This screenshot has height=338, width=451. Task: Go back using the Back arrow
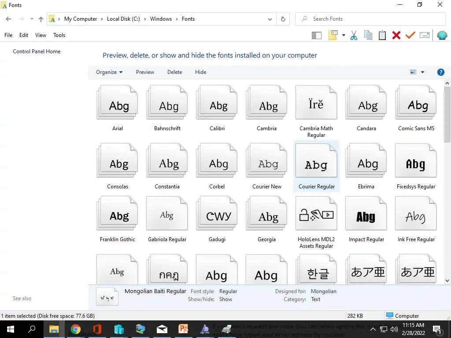pyautogui.click(x=8, y=19)
